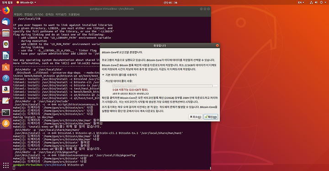Viewport: 329px width, 171px height.
Task: Open Firefox from the dock
Action: pyautogui.click(x=6, y=10)
